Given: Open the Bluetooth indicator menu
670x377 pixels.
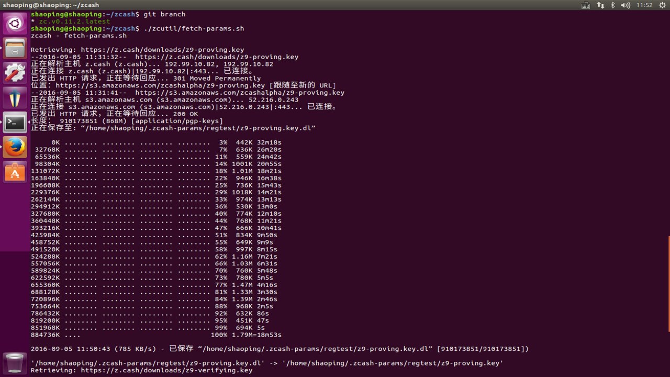Looking at the screenshot, I should coord(612,5).
